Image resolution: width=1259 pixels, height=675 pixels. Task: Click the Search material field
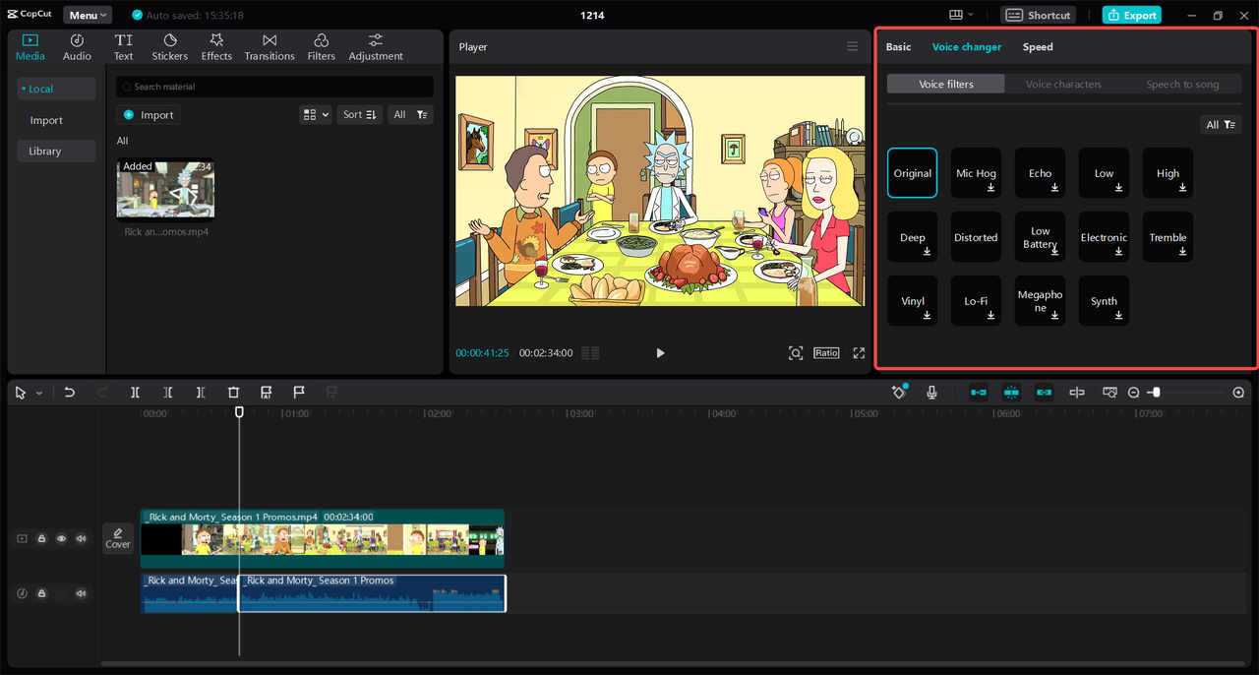[x=274, y=87]
